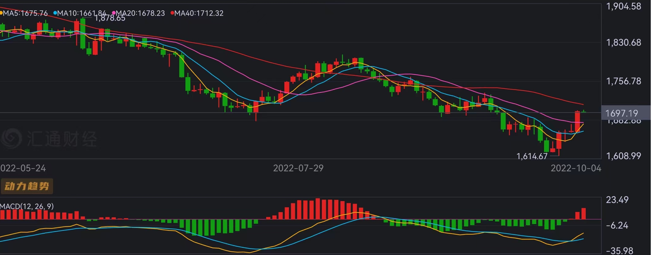Toggle the MA20:1678.23 indicator label
The height and width of the screenshot is (255, 652).
140,13
